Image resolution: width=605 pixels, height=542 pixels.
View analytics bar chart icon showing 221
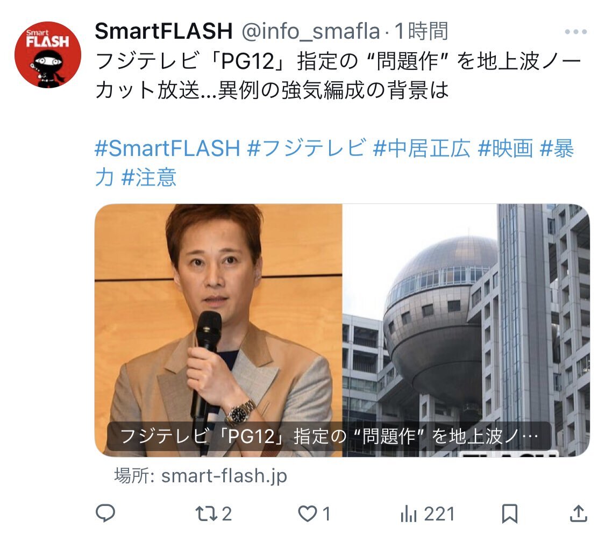pos(428,514)
